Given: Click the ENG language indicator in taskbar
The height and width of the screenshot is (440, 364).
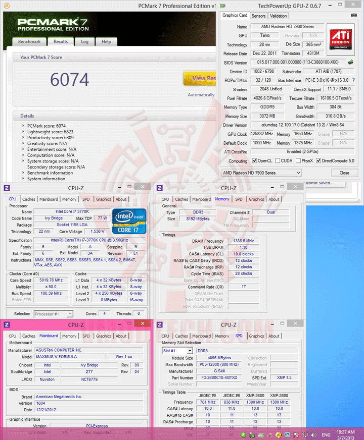Looking at the screenshot, I should click(x=326, y=435).
